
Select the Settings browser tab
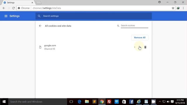click(18, 3)
